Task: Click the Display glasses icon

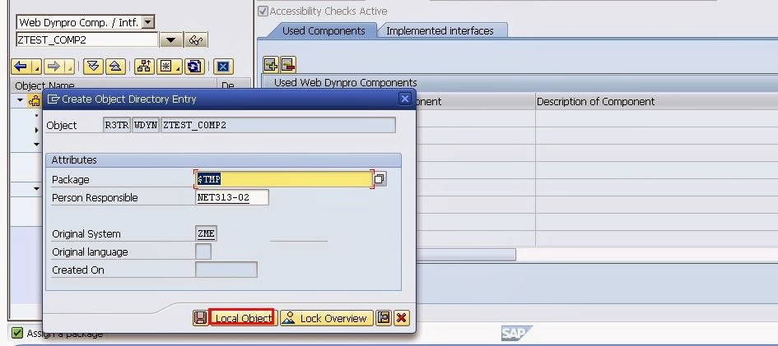Action: click(x=196, y=40)
